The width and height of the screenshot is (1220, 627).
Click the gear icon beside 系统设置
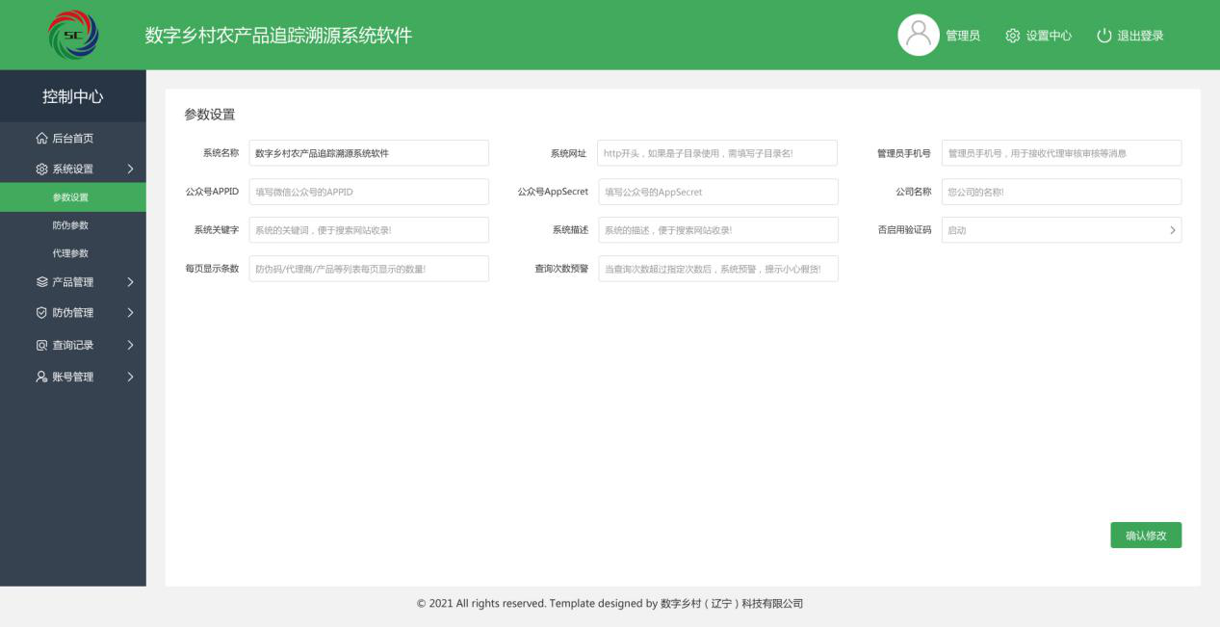pos(41,169)
